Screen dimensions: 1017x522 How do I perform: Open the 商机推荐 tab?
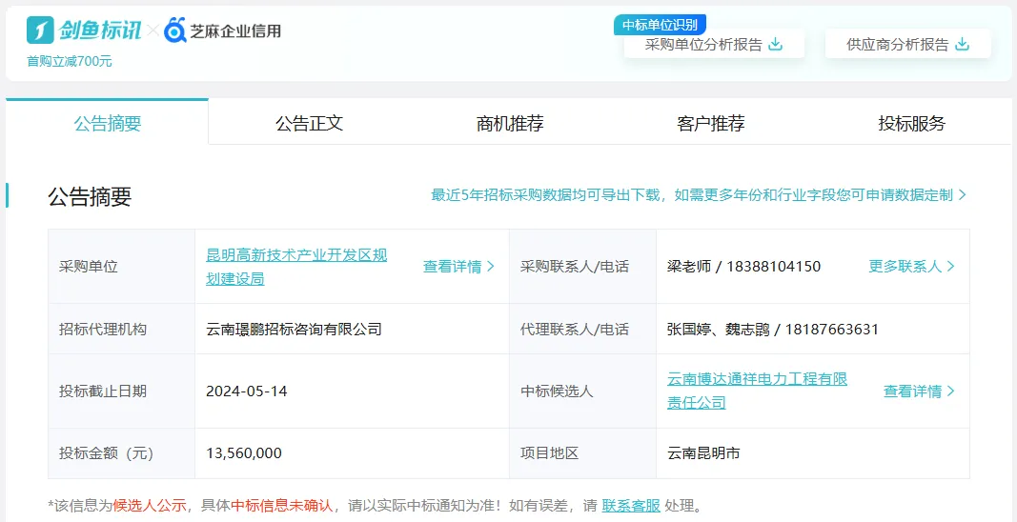point(510,123)
